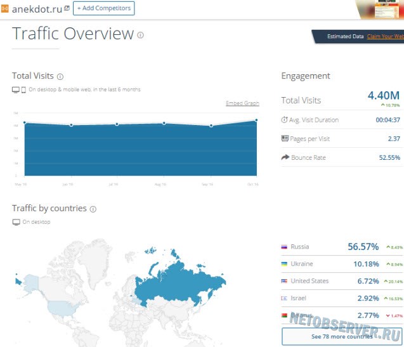This screenshot has width=404, height=347.
Task: Select the Oct data point on graph
Action: click(256, 120)
